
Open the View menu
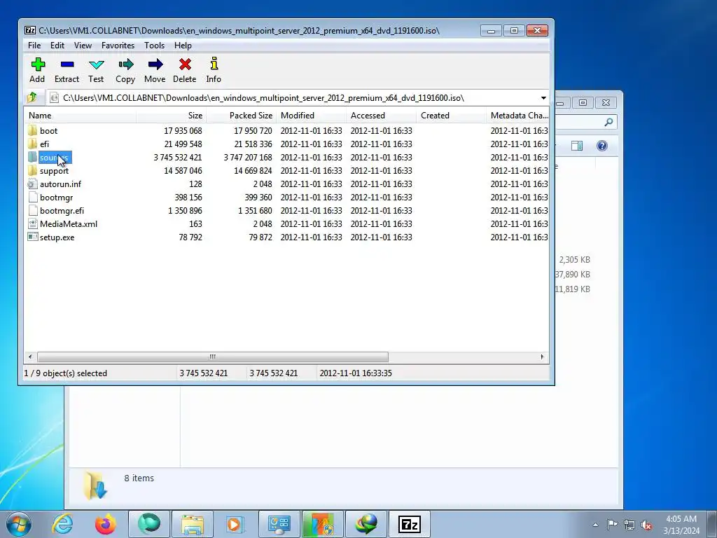(83, 46)
